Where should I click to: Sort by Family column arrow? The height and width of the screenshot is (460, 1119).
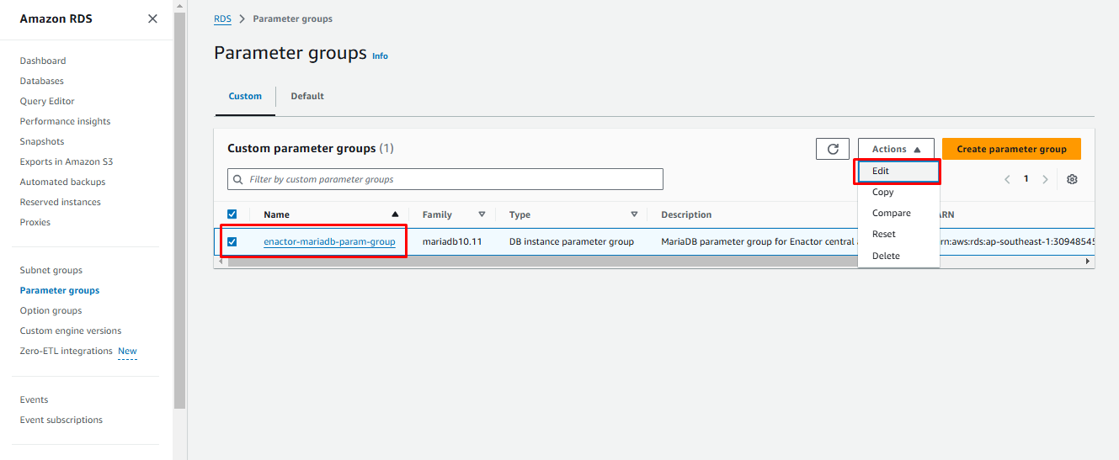pos(482,214)
